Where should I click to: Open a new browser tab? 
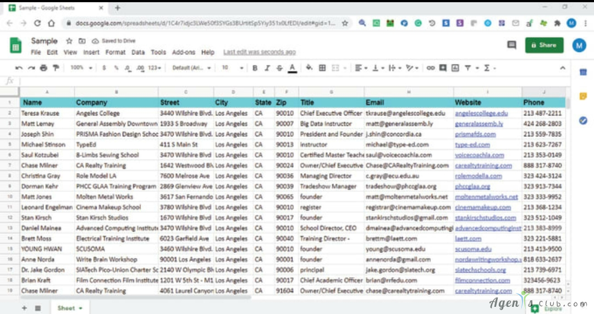click(x=118, y=8)
